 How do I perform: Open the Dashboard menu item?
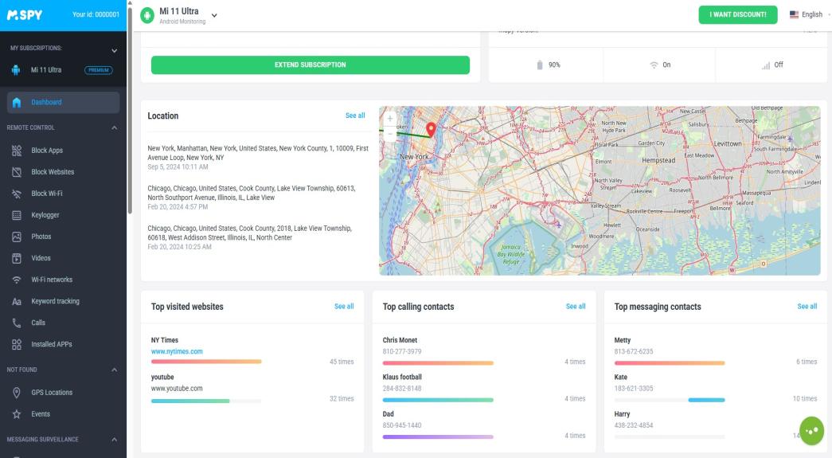point(63,103)
